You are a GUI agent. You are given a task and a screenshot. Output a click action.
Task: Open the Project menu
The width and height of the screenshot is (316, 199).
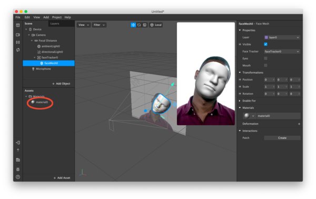[57, 17]
